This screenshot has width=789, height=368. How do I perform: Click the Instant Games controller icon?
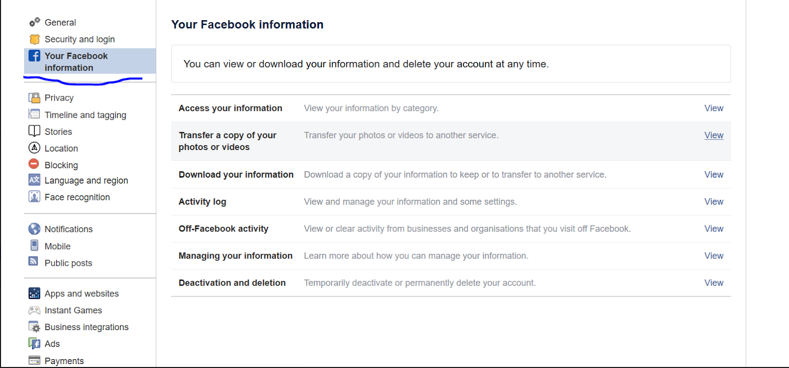pos(35,310)
